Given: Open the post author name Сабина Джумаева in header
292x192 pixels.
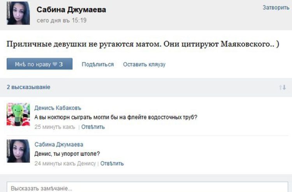Looking at the screenshot, I should click(71, 9).
